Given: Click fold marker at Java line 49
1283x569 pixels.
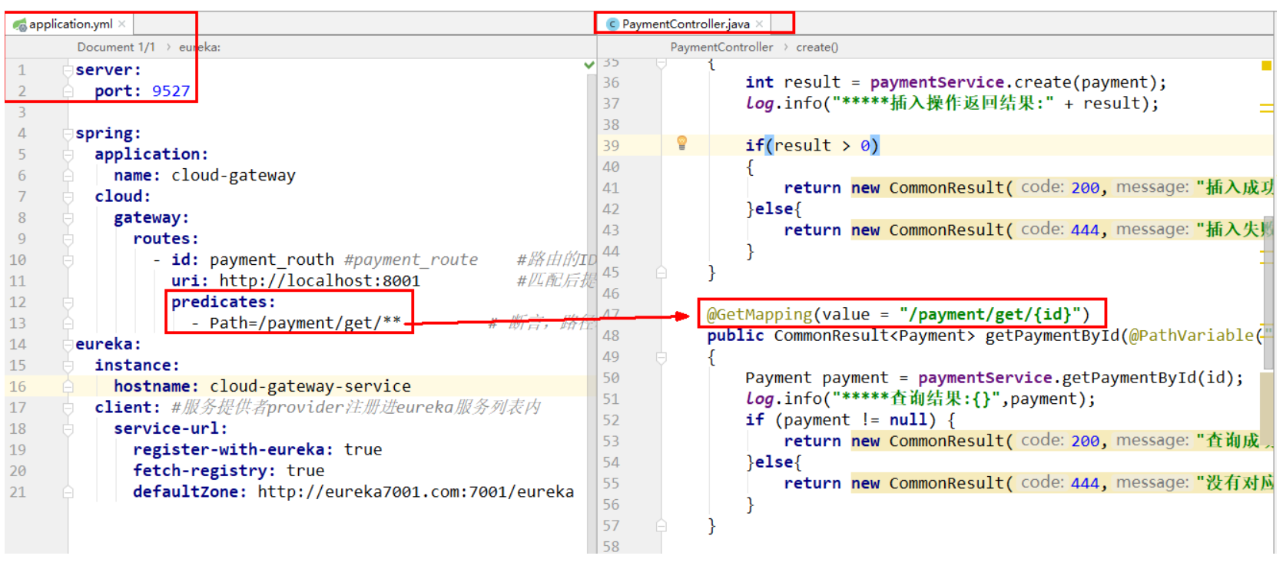Looking at the screenshot, I should point(661,357).
